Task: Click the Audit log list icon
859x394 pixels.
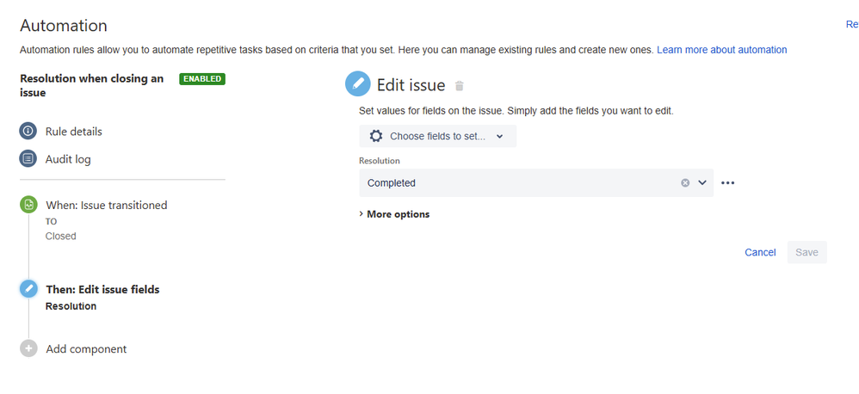Action: [28, 159]
